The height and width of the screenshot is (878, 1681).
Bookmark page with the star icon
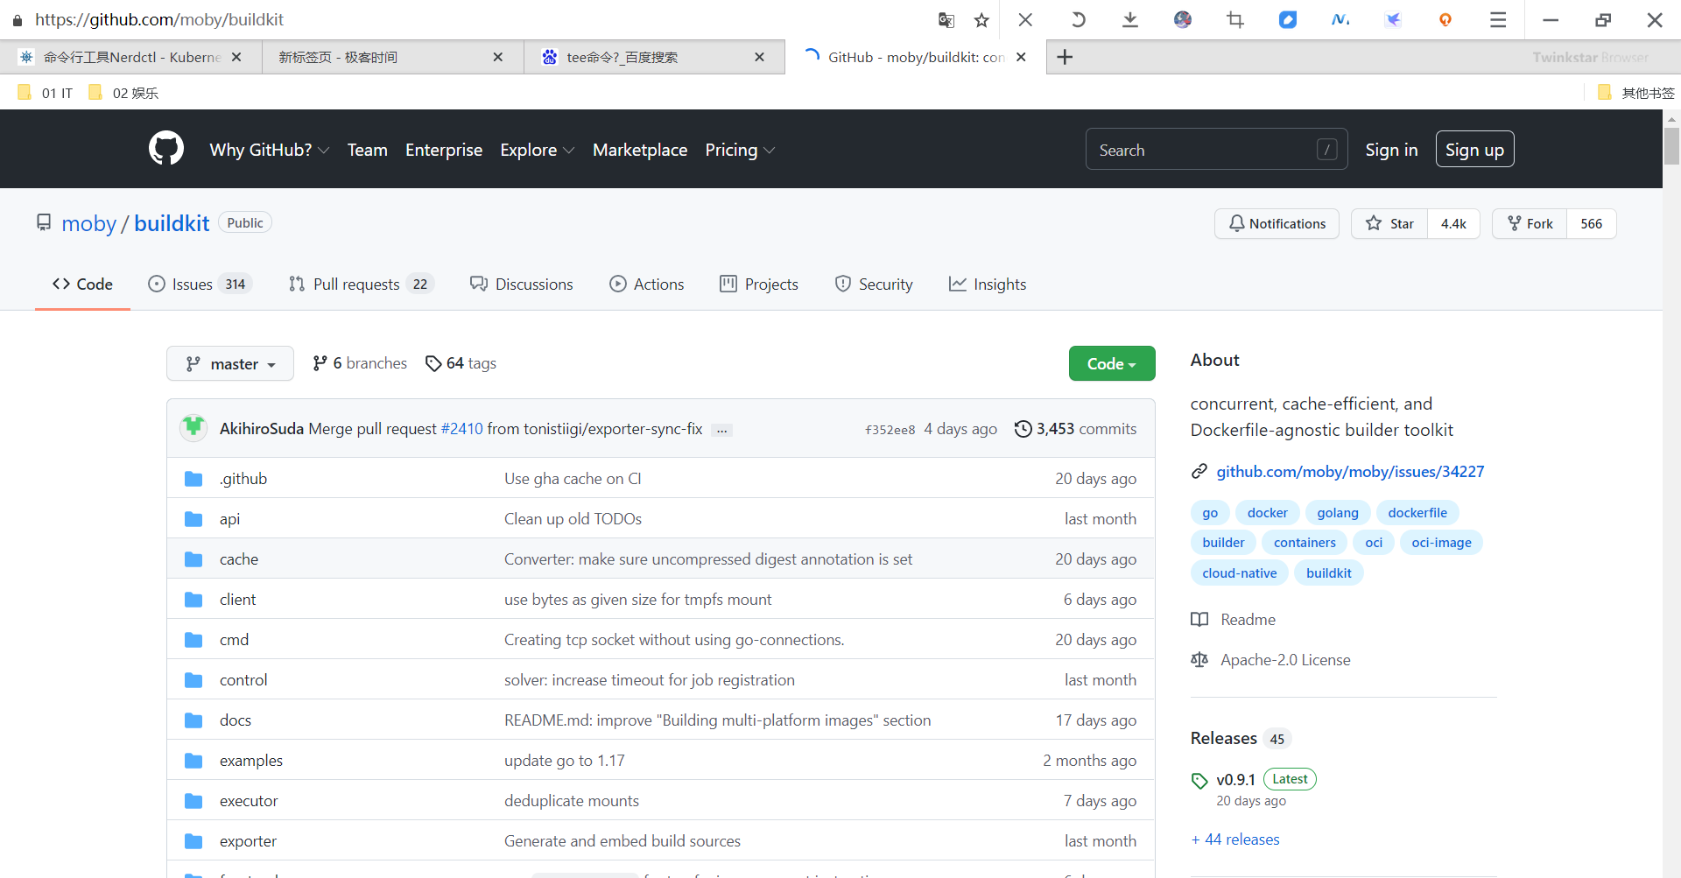click(981, 19)
